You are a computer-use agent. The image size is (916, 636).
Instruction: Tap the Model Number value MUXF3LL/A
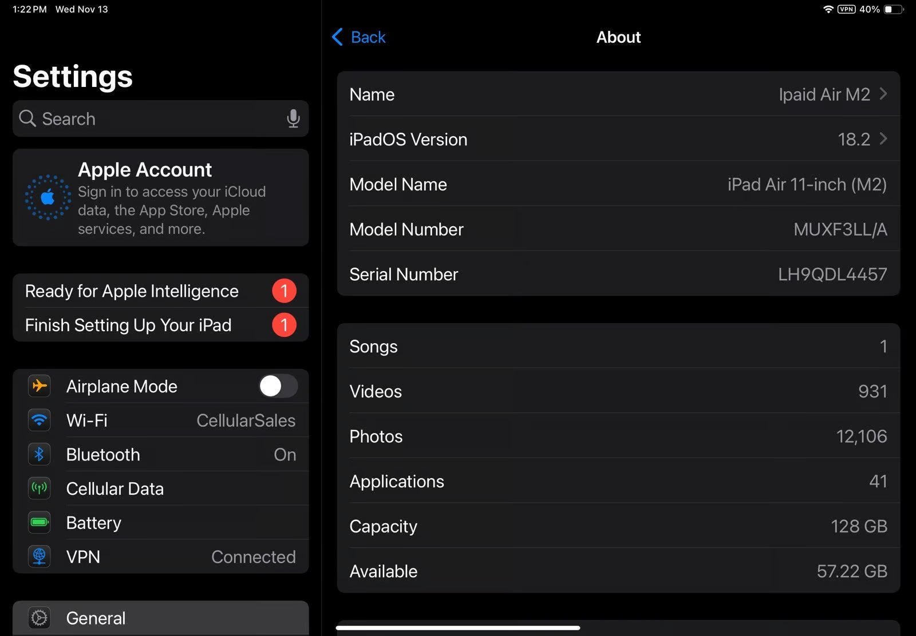[840, 229]
